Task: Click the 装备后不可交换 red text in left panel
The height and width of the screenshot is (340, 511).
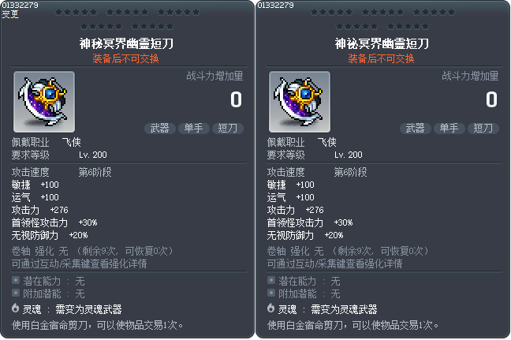Action: click(126, 58)
